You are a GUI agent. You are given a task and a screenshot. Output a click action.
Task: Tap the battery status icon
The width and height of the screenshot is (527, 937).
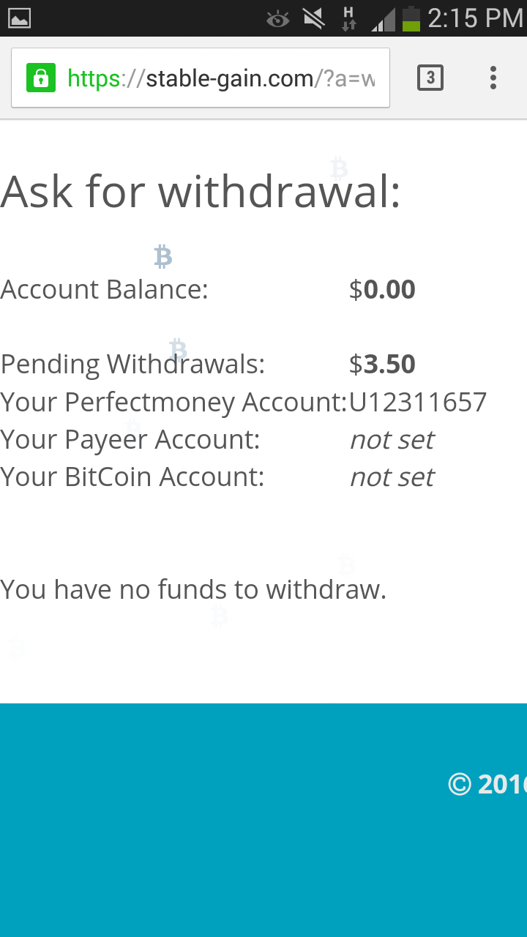411,18
